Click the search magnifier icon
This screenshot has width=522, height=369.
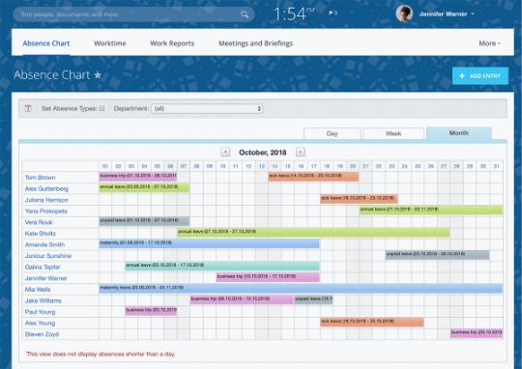[x=245, y=14]
